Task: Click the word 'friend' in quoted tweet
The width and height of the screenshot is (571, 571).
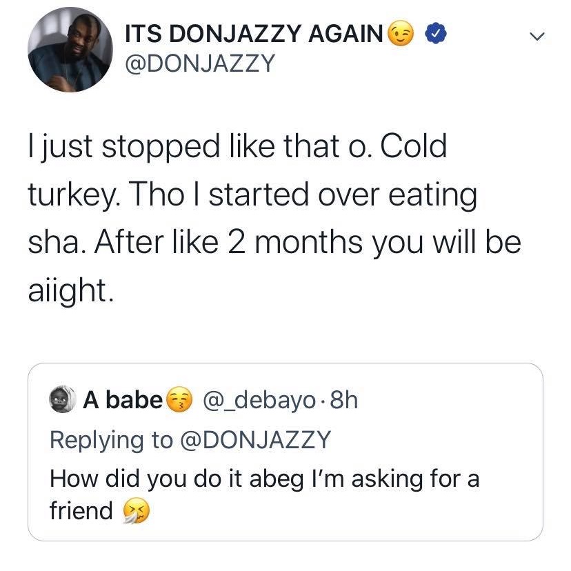Action: coord(81,511)
